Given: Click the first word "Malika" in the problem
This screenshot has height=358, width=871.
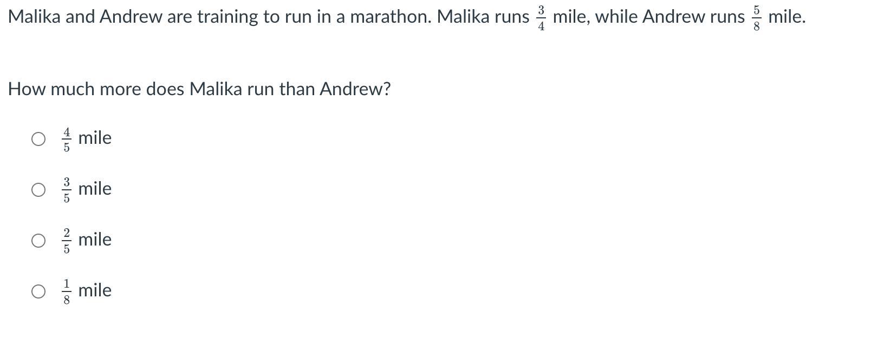Looking at the screenshot, I should point(35,17).
